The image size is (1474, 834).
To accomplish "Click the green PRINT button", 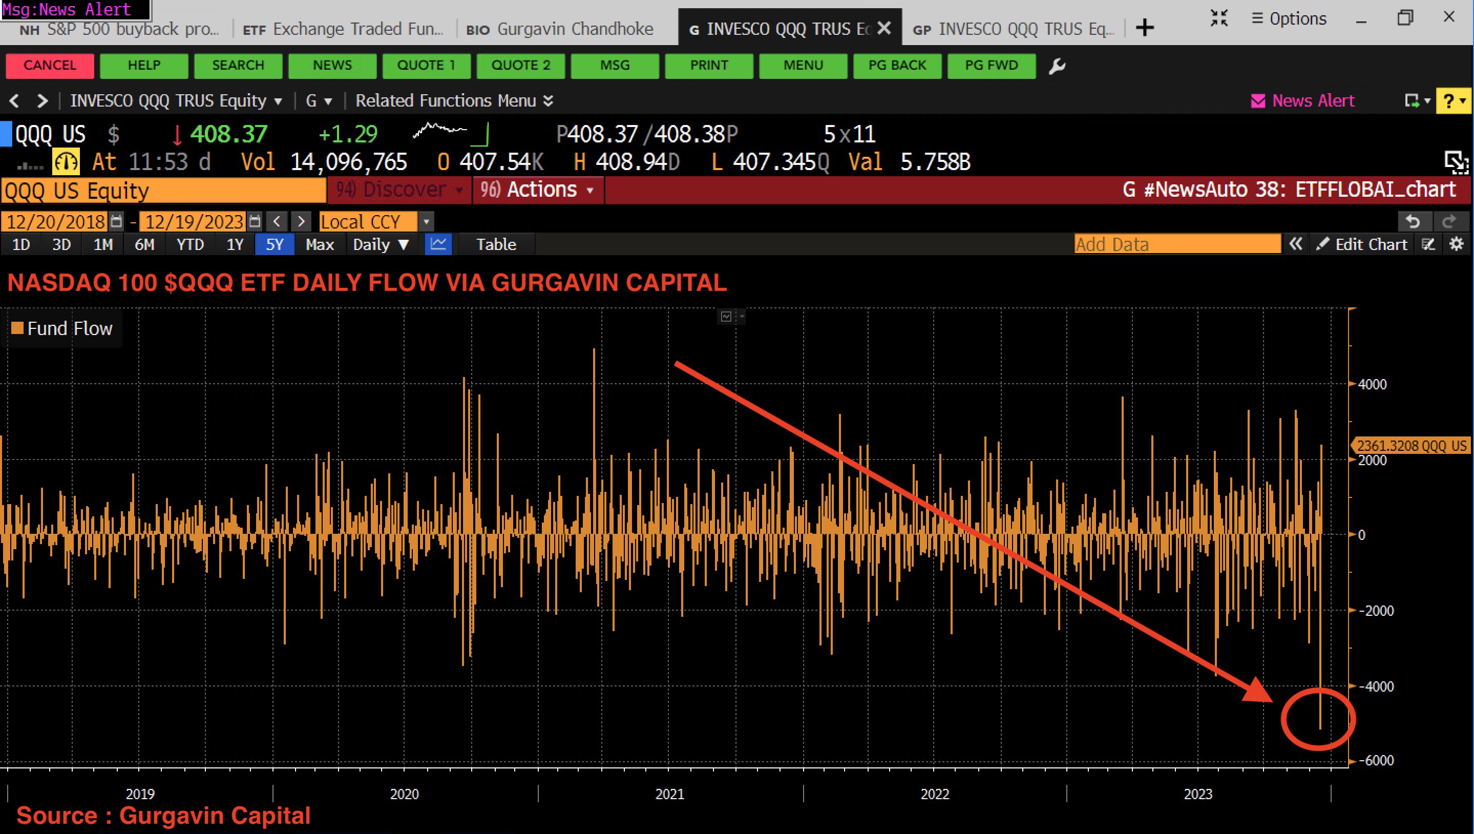I will pyautogui.click(x=709, y=66).
